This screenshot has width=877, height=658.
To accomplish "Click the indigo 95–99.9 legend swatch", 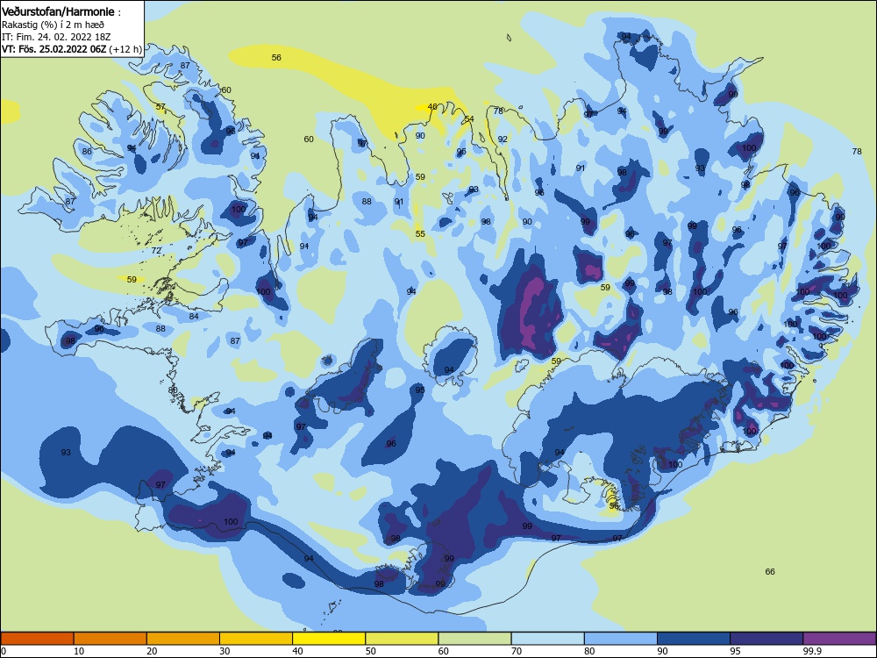I will click(766, 639).
